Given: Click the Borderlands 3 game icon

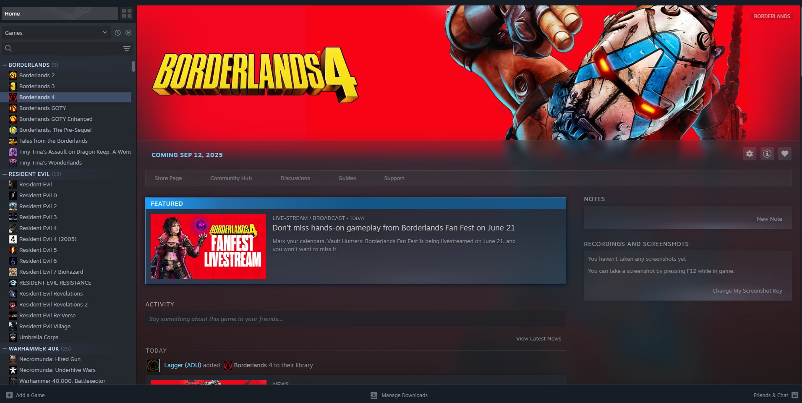Looking at the screenshot, I should pos(13,86).
